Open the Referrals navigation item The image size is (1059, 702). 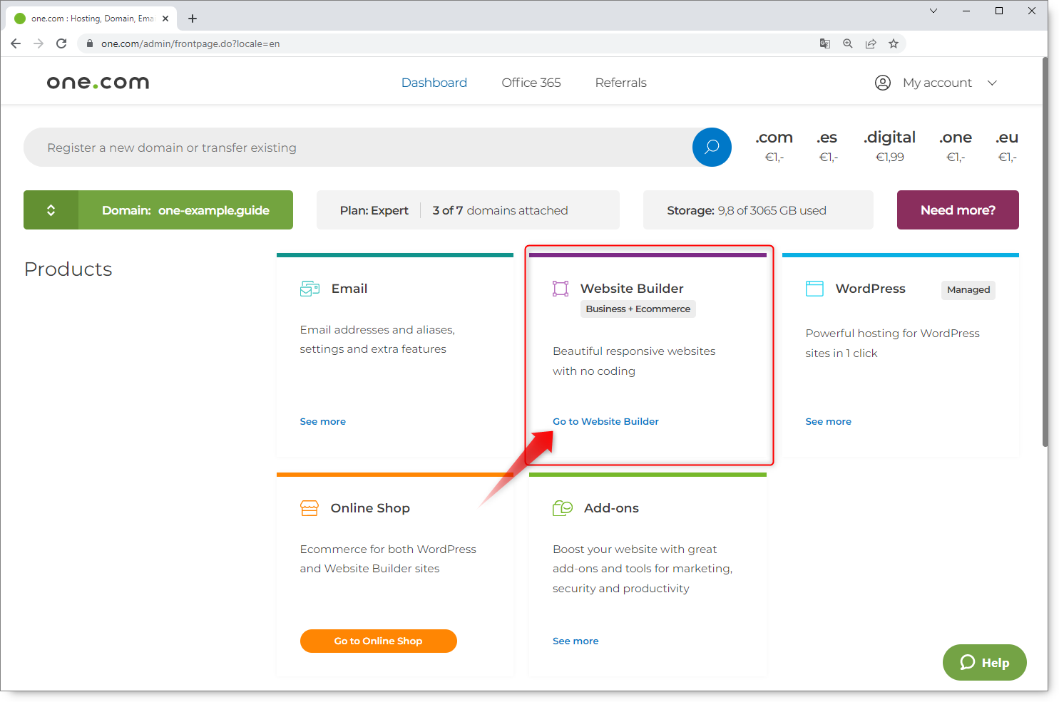point(620,83)
